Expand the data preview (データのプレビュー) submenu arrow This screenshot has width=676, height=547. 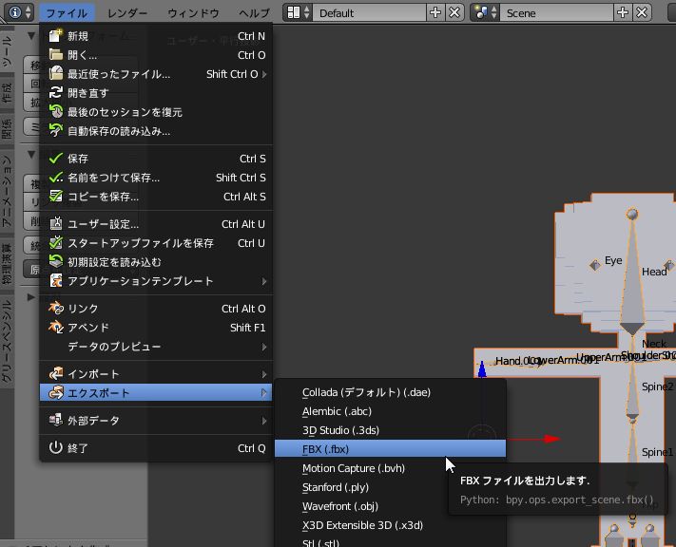click(264, 347)
